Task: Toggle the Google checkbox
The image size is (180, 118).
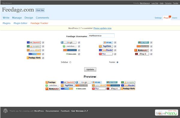Action: pos(79,42)
